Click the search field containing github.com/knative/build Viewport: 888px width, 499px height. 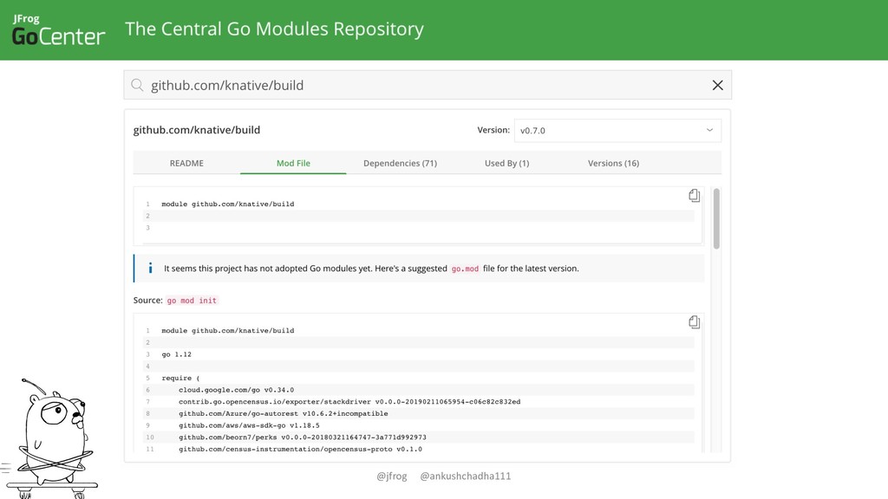(428, 85)
